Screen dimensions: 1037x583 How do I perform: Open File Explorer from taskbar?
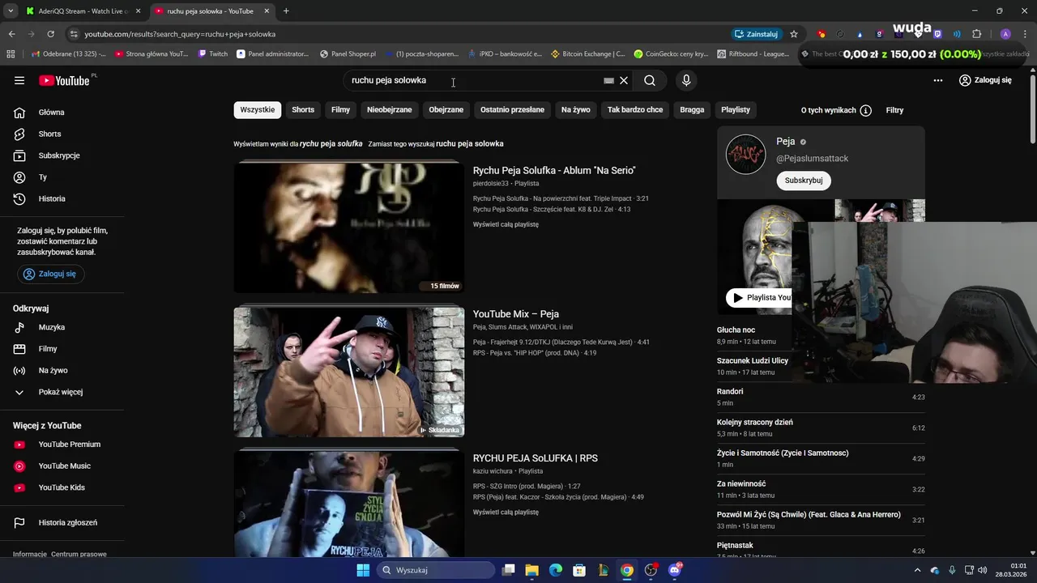[x=532, y=570]
